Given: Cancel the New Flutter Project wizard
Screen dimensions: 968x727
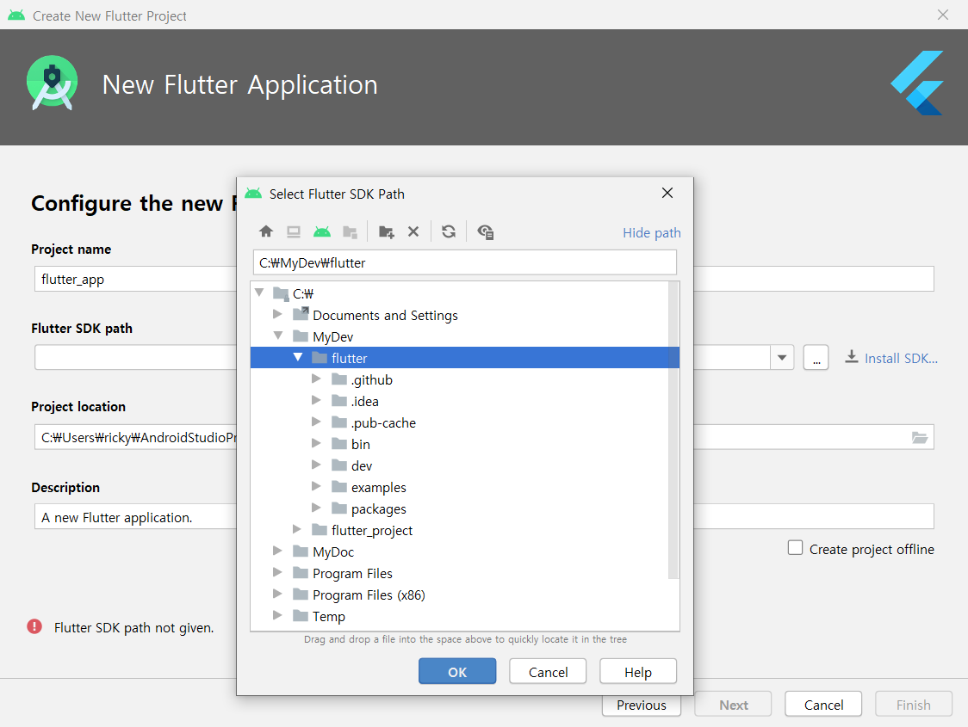Looking at the screenshot, I should [x=823, y=704].
